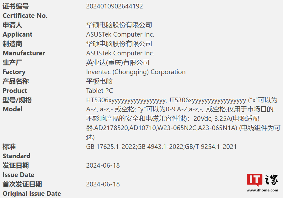Viewport: 283px width, 198px height.
Task: Click model text starting with HT5306
Action: coord(126,100)
